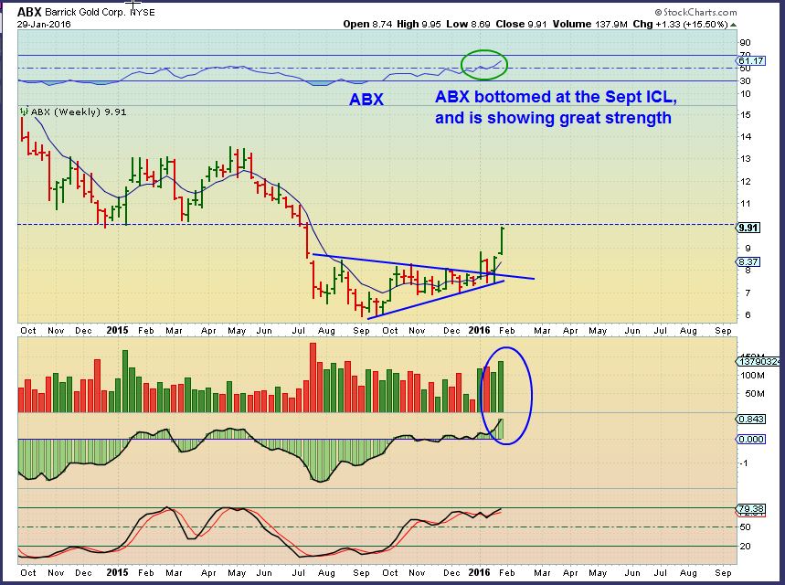
Task: Click the date label 29-Jan-2016
Action: pos(44,24)
